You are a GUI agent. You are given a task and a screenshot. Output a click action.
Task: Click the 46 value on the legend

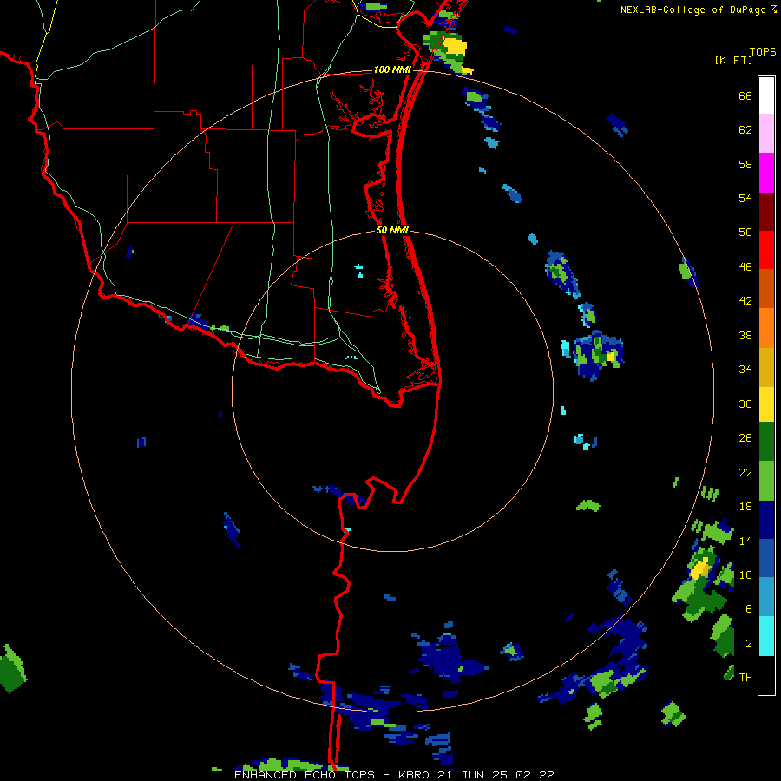point(745,267)
